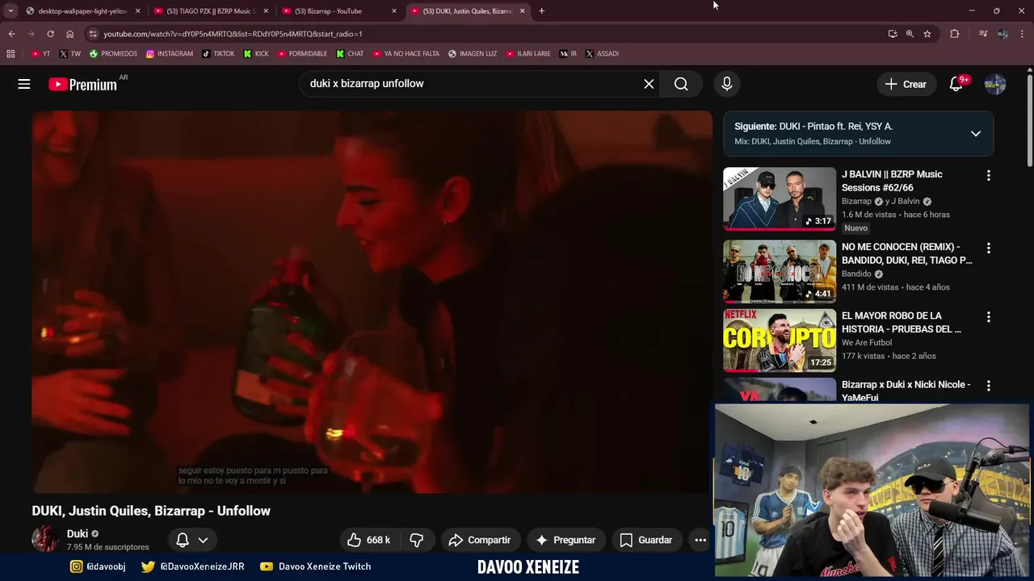Open the YouTube guide hamburger menu
Image resolution: width=1034 pixels, height=581 pixels.
click(x=24, y=84)
